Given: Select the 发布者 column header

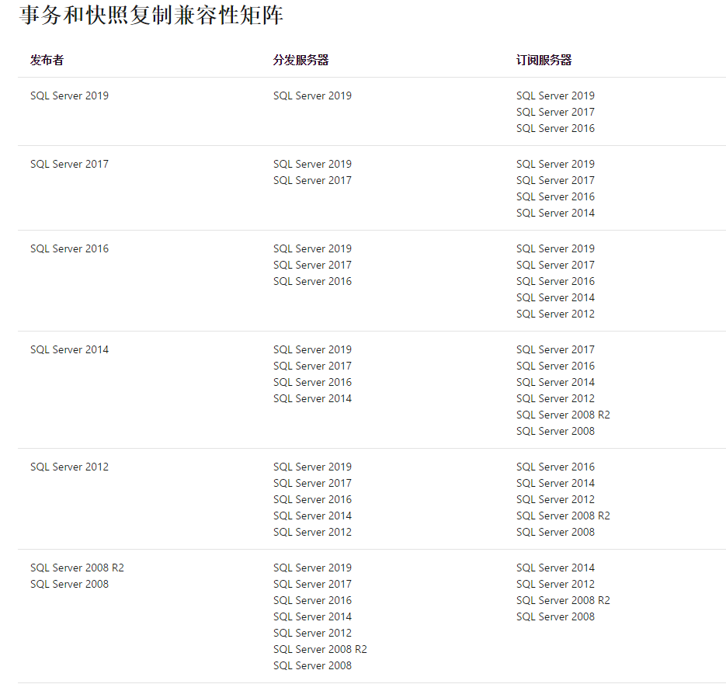Looking at the screenshot, I should 47,61.
